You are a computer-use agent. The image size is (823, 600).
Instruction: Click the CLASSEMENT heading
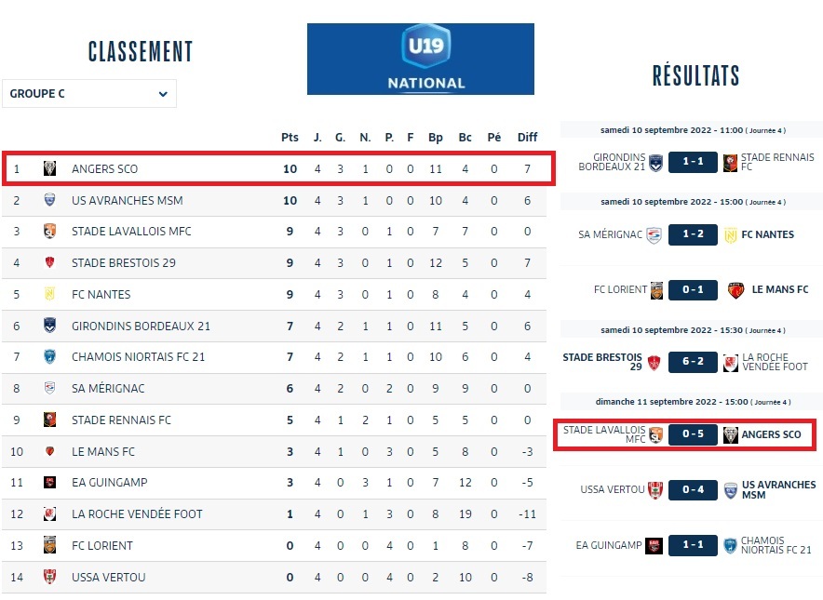click(x=141, y=51)
